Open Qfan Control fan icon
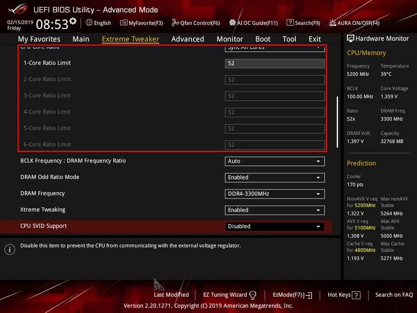The width and height of the screenshot is (417, 313). pyautogui.click(x=175, y=23)
